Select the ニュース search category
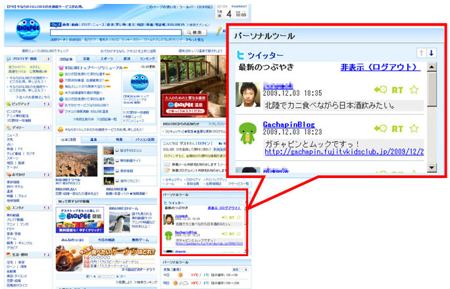 [x=99, y=25]
